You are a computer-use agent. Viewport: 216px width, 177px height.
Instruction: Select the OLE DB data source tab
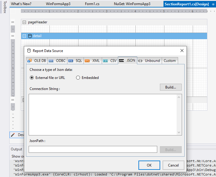(x=37, y=60)
